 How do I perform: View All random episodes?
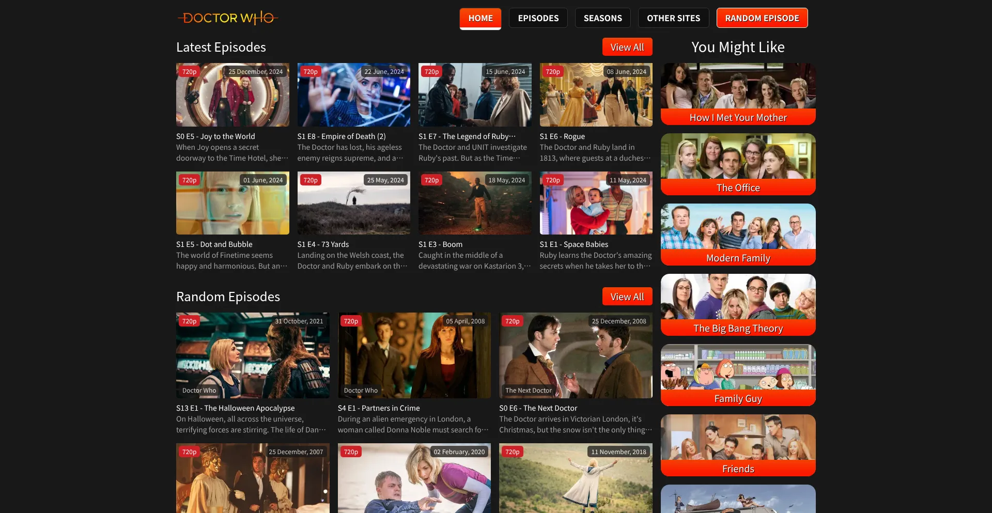click(x=627, y=297)
